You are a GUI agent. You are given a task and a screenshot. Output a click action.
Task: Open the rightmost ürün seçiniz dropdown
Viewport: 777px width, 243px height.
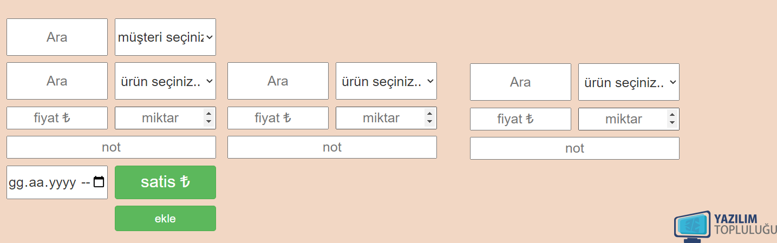pos(629,82)
